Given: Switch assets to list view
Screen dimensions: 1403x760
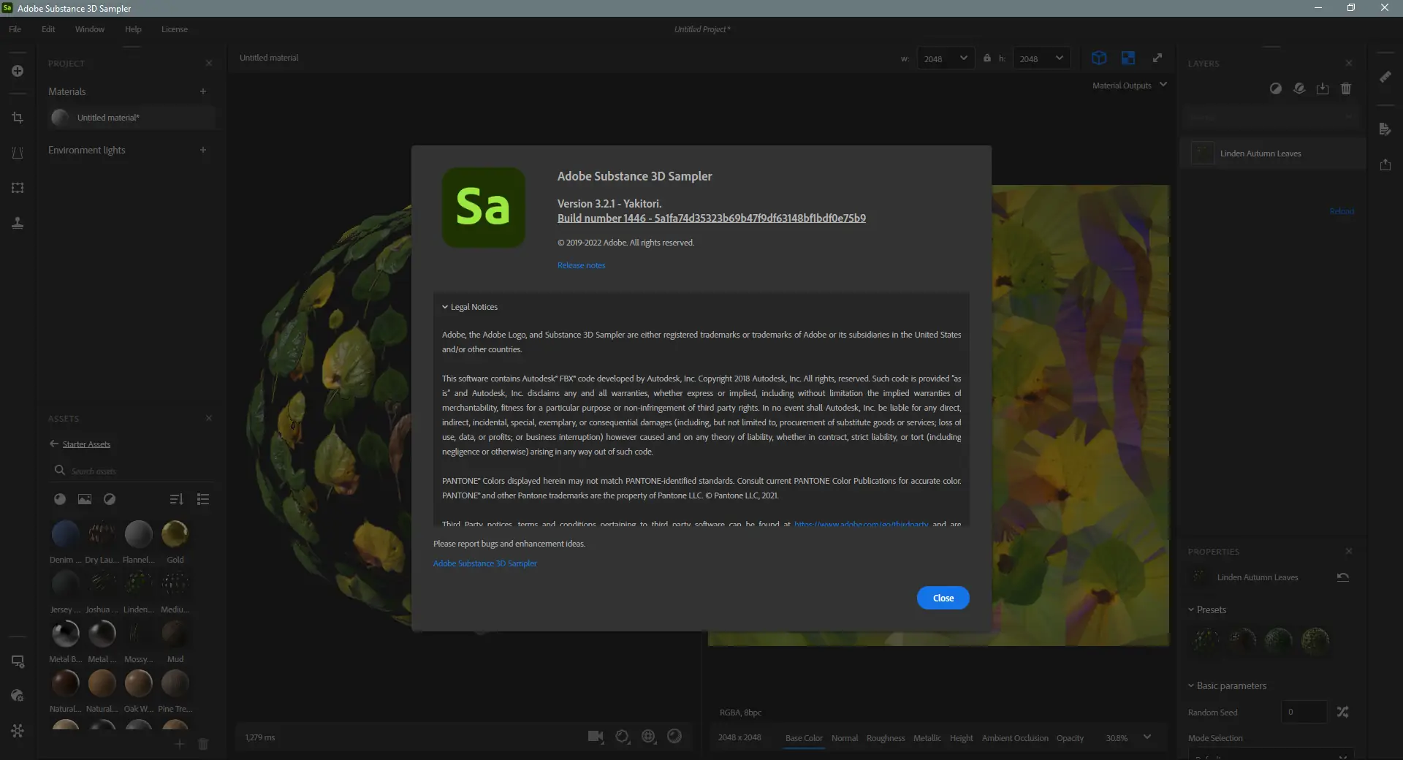Looking at the screenshot, I should point(203,499).
